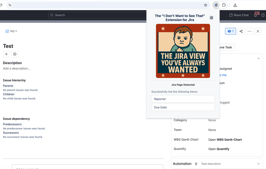The width and height of the screenshot is (266, 169).
Task: Toggle the watch issue eye button
Action: pyautogui.click(x=231, y=31)
